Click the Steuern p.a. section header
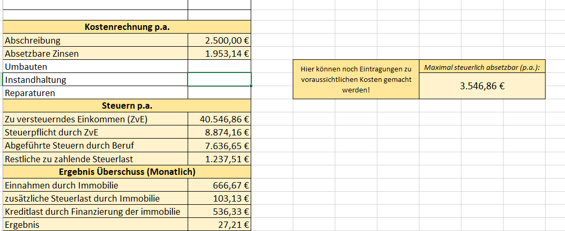Screen dimensions: 565x231 click(127, 106)
